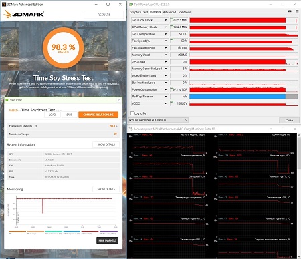The width and height of the screenshot is (301, 259).
Task: Toggle the FPS average legend marker
Action: [35, 232]
